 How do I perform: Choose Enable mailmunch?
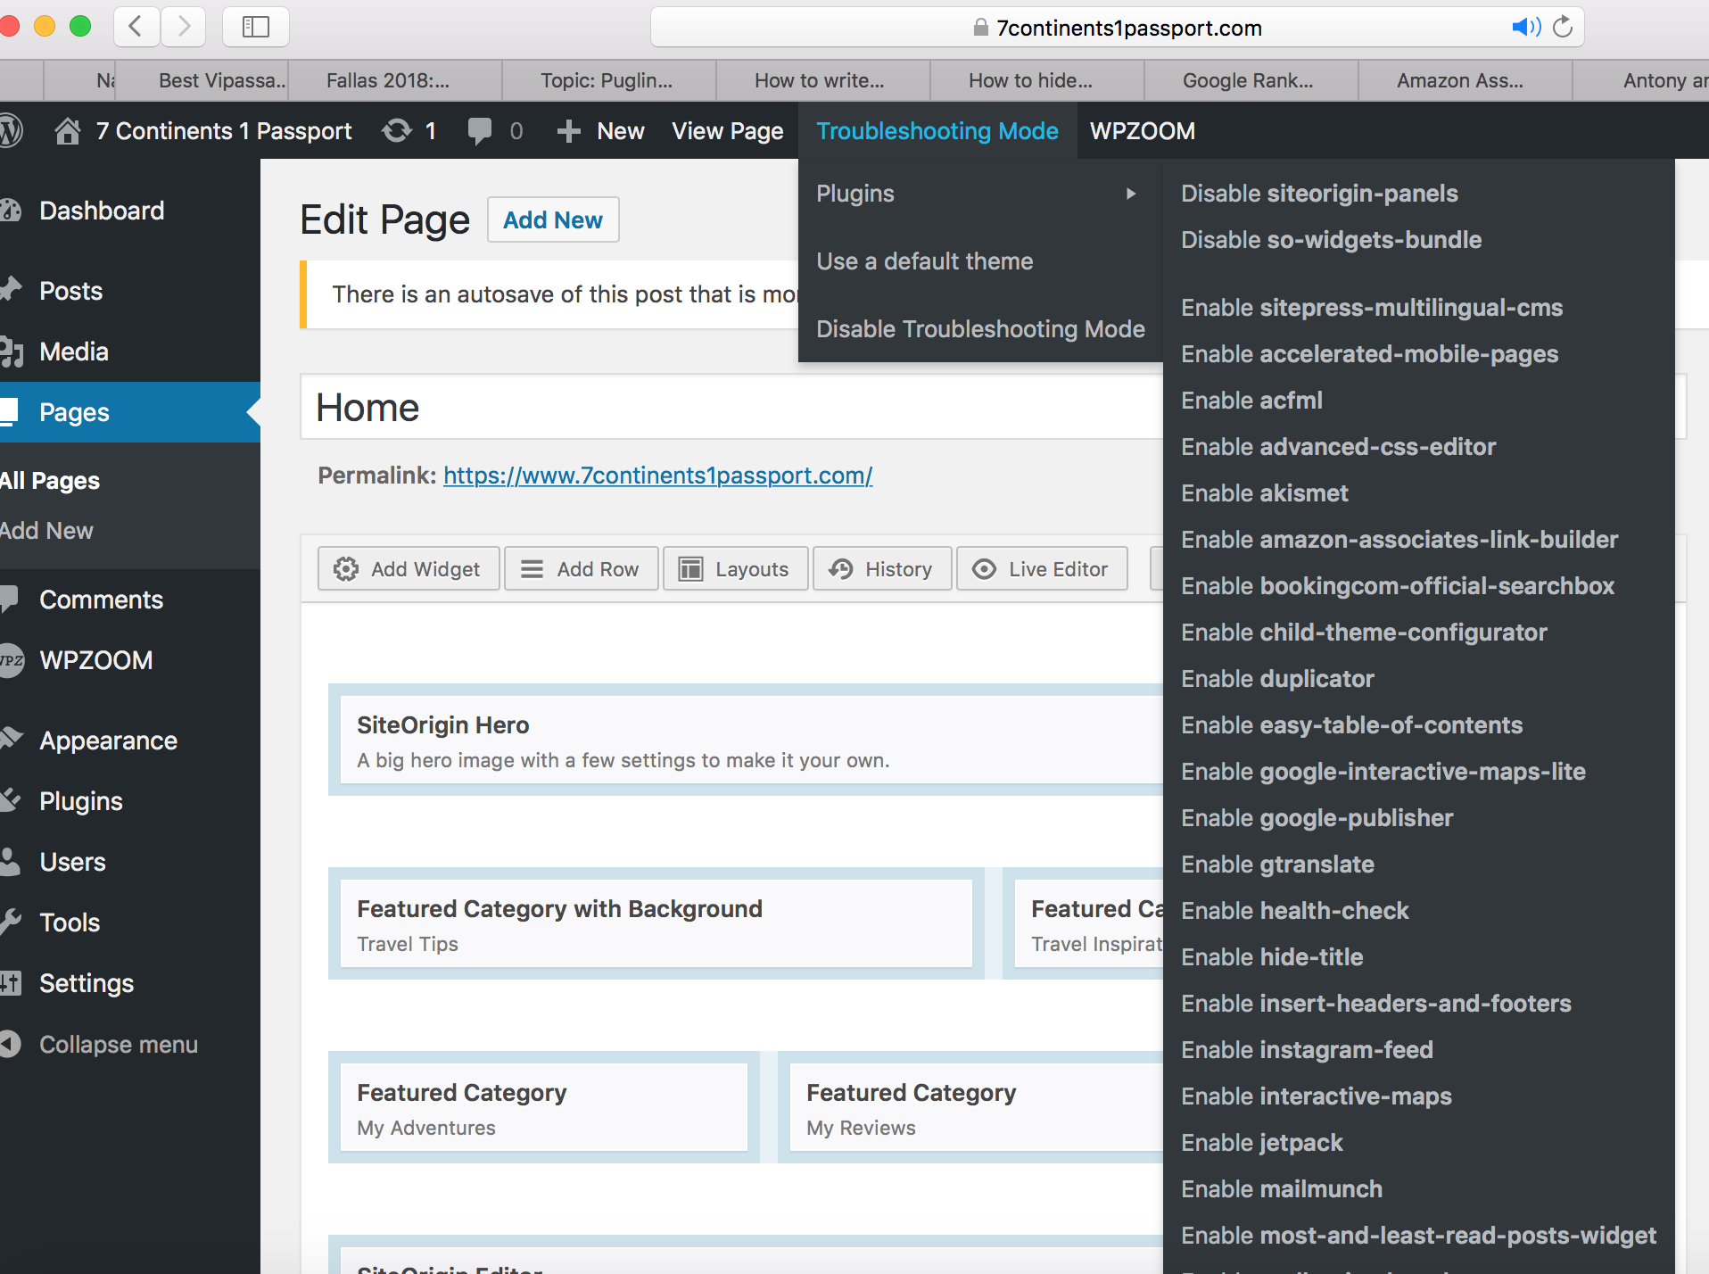tap(1282, 1189)
